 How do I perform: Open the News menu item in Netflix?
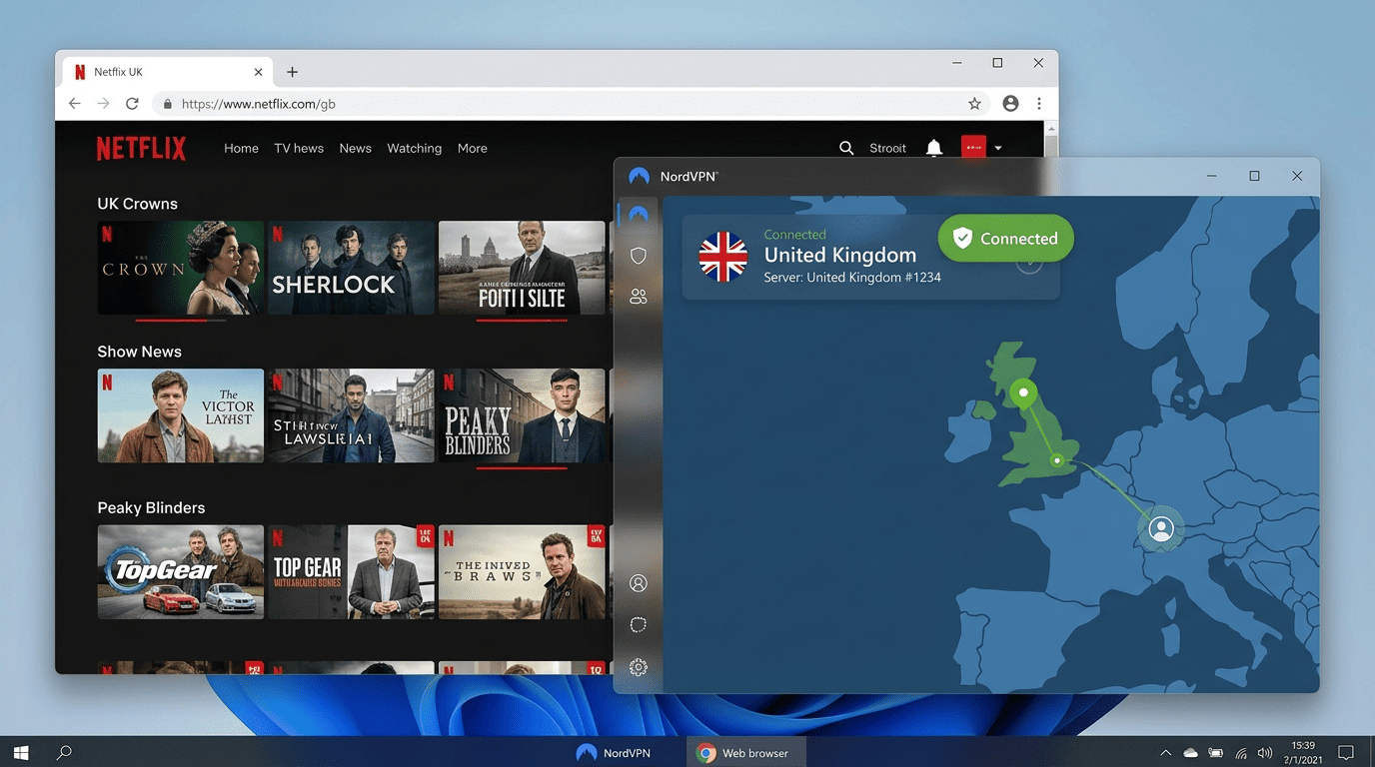pos(355,148)
